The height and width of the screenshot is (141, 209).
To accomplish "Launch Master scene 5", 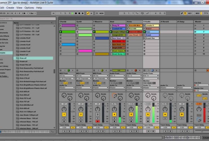I will click(x=195, y=38).
